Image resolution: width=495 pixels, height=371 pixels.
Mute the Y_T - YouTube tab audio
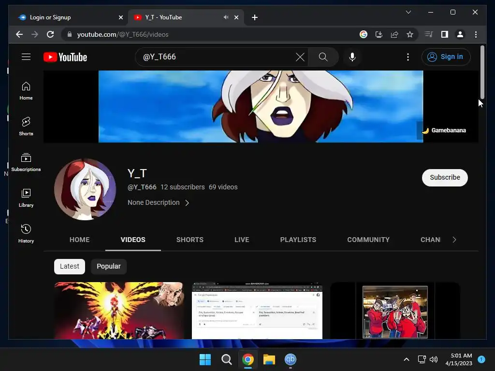click(226, 17)
